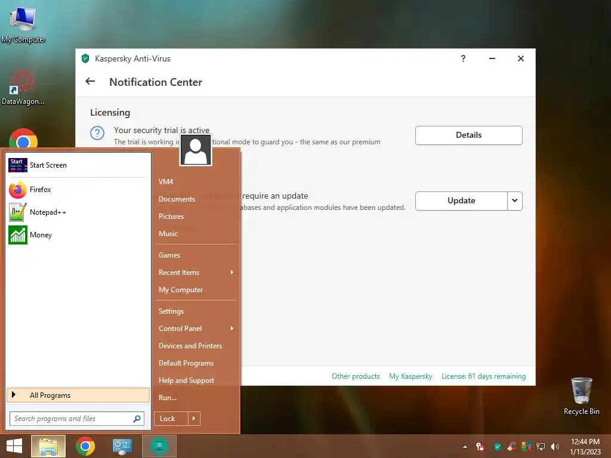Open the network tray icon
The width and height of the screenshot is (611, 458).
[x=541, y=447]
